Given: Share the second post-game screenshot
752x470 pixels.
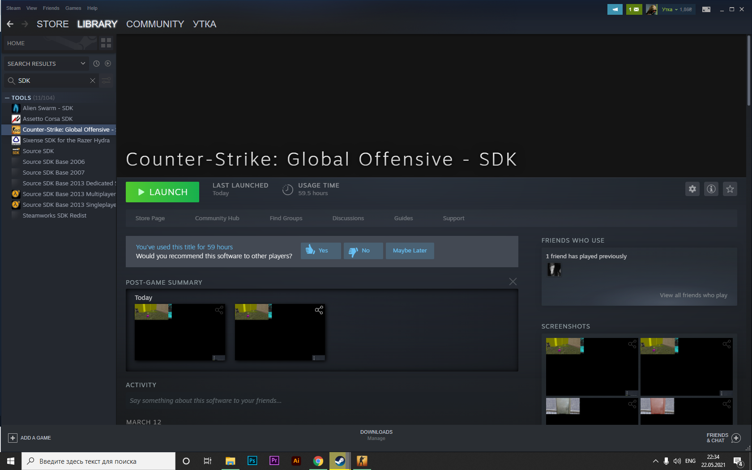Looking at the screenshot, I should tap(319, 310).
